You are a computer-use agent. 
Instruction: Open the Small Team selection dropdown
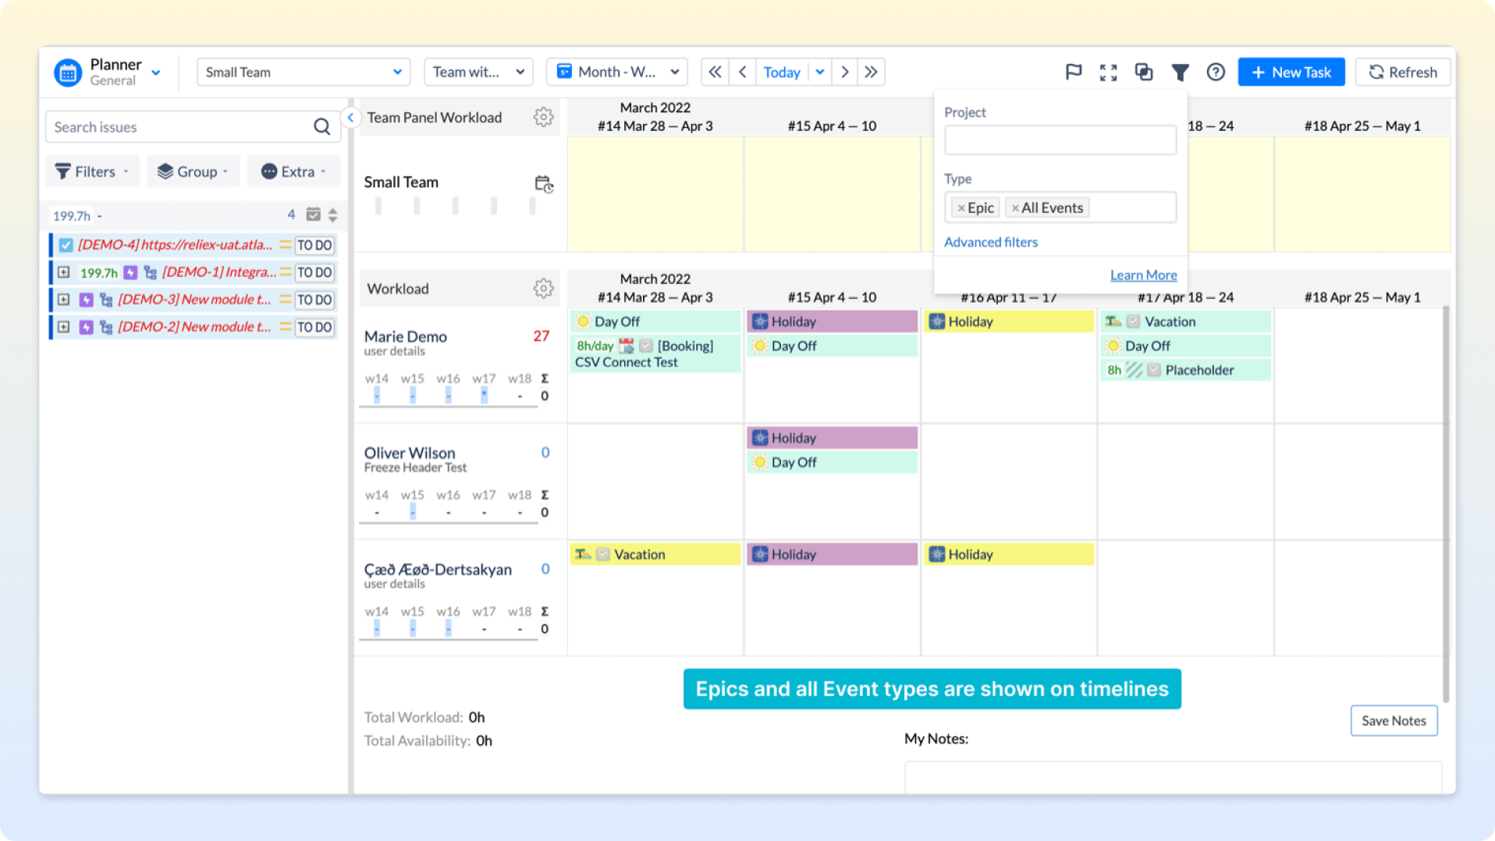[303, 72]
